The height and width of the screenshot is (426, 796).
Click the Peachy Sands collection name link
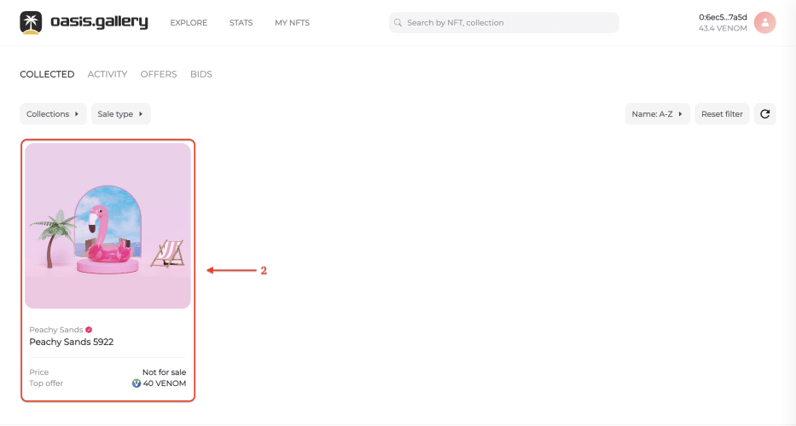pos(55,330)
